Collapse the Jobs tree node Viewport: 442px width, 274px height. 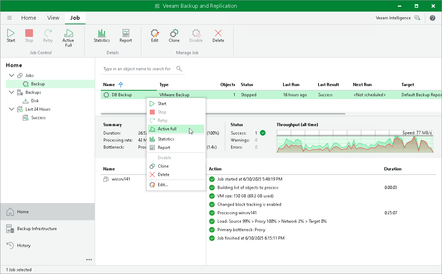[12, 76]
